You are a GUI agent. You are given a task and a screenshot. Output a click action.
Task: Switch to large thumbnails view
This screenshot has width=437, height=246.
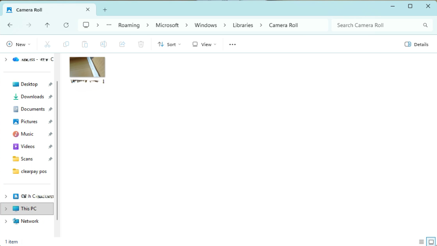click(x=431, y=242)
